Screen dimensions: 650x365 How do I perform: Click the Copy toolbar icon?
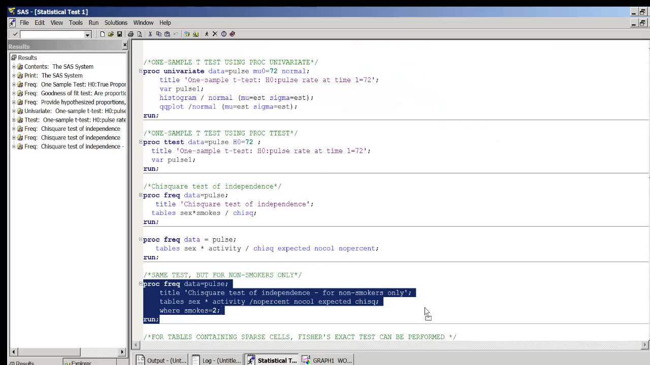tap(159, 34)
